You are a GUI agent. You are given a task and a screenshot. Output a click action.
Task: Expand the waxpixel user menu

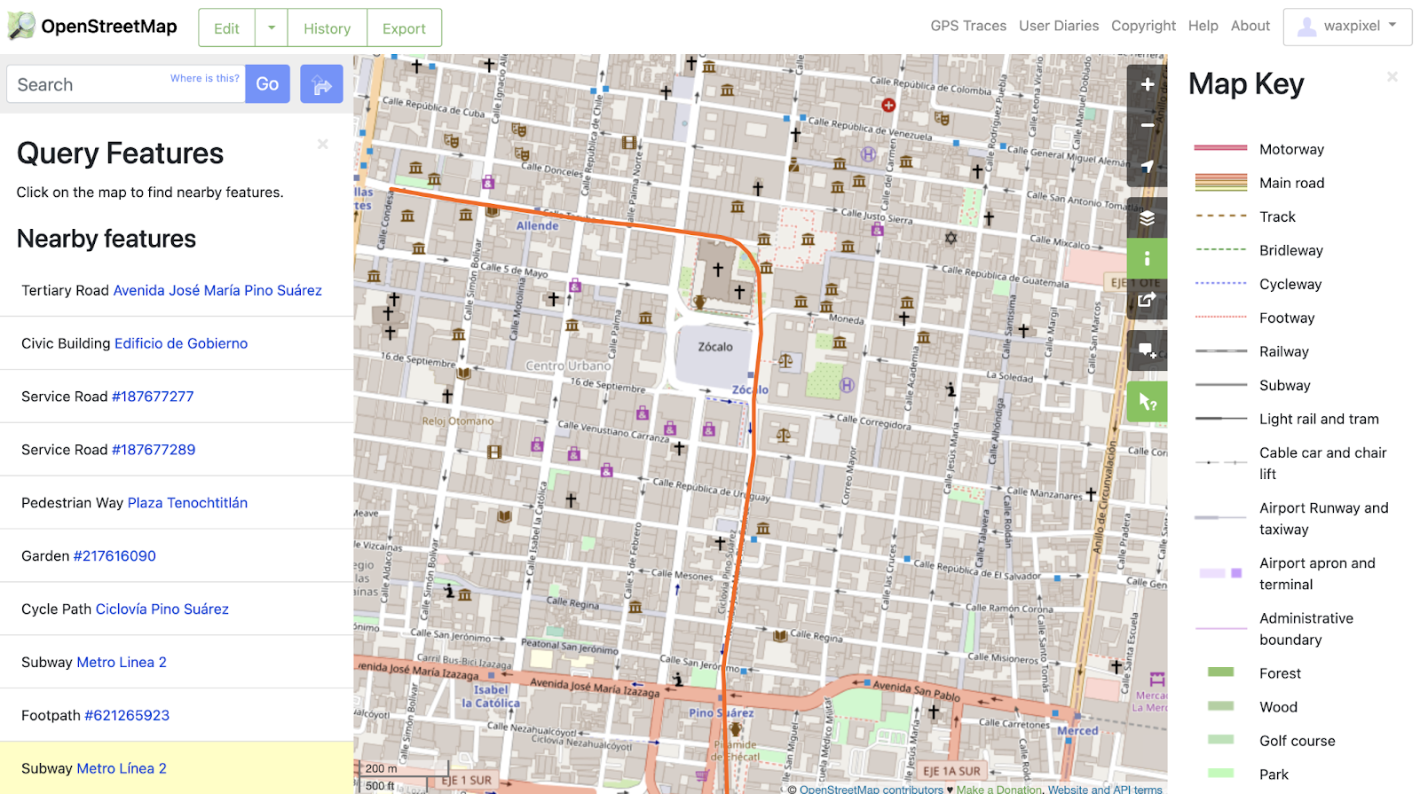tap(1347, 27)
